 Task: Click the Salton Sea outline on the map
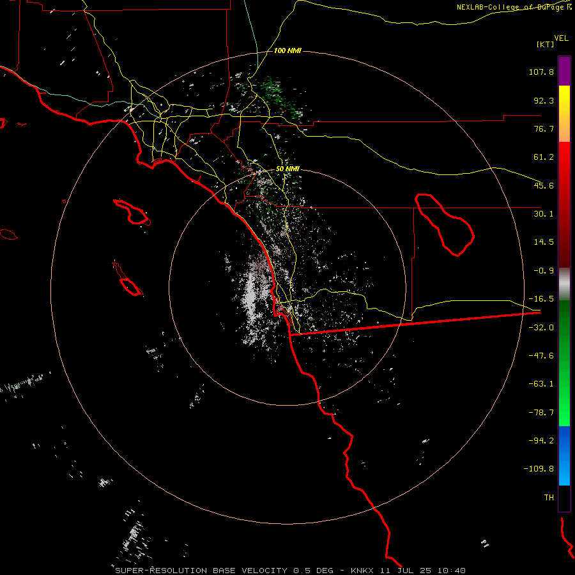click(x=445, y=224)
